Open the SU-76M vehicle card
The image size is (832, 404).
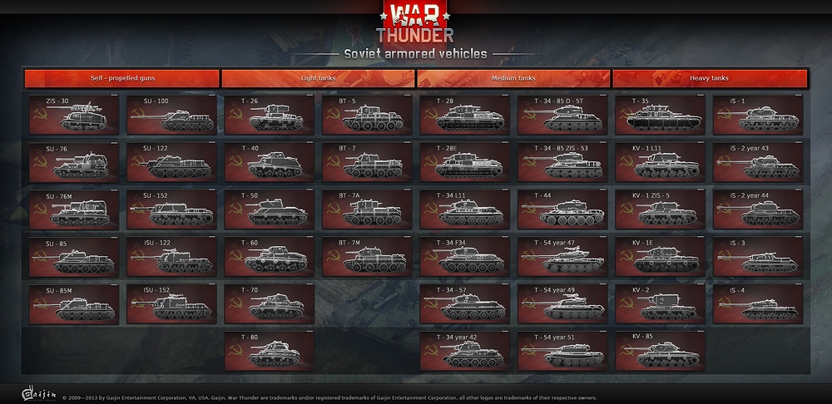point(74,209)
